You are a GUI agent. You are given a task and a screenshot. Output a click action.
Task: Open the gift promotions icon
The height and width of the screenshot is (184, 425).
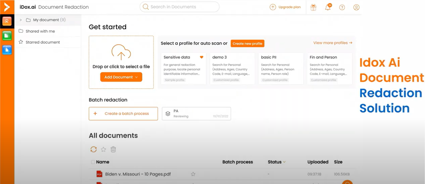click(313, 7)
